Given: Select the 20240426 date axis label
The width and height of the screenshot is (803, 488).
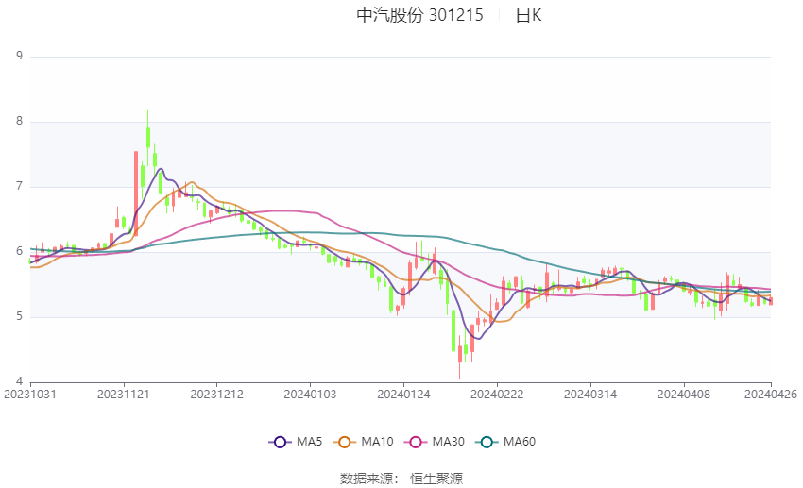Looking at the screenshot, I should [x=770, y=395].
